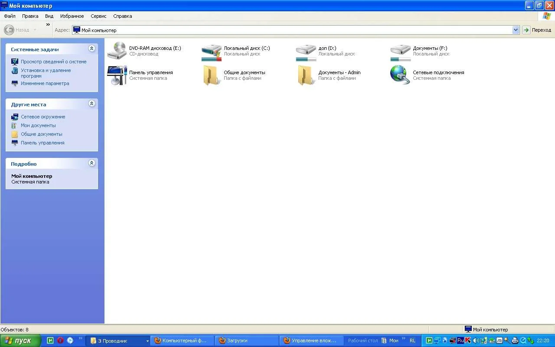Open the Пуск start menu
This screenshot has width=555, height=347.
click(x=20, y=340)
